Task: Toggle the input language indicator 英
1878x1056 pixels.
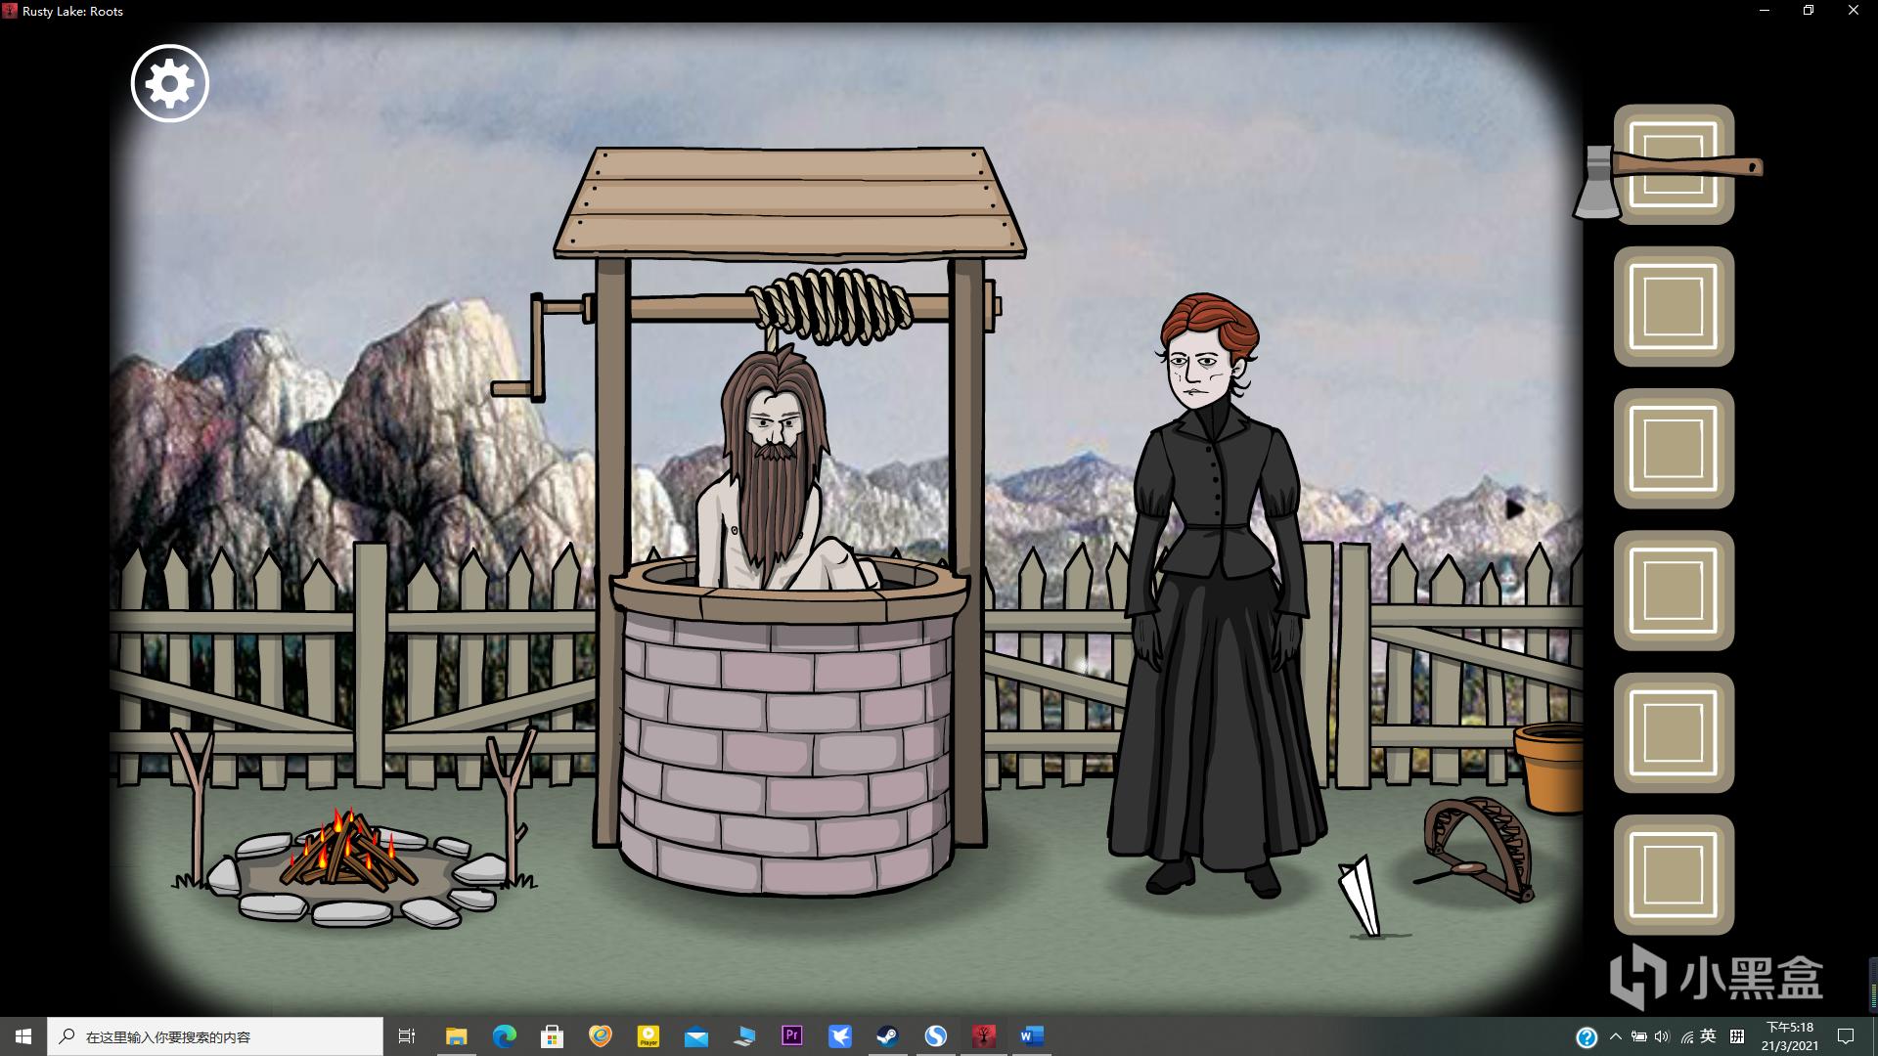Action: (x=1708, y=1036)
